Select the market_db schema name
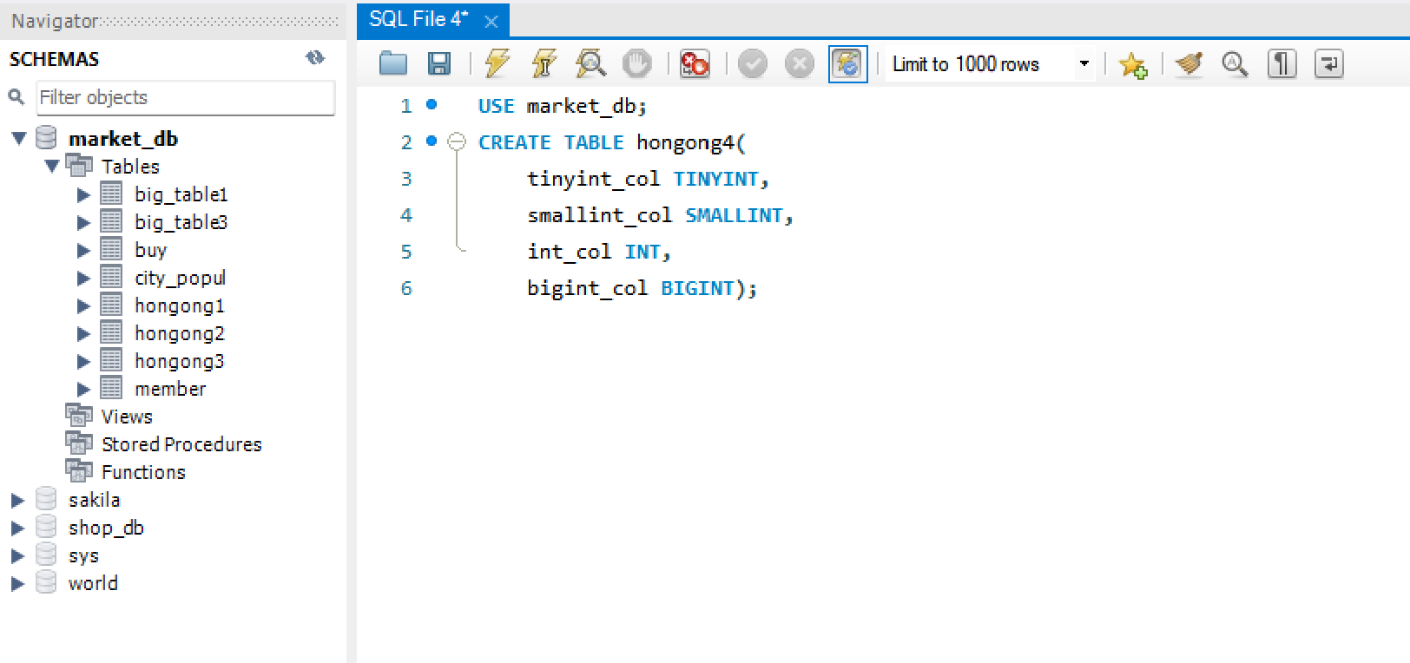 click(x=123, y=139)
